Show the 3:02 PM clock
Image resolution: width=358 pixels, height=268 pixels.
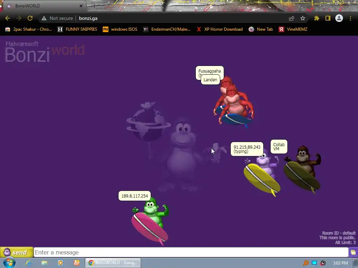340,263
